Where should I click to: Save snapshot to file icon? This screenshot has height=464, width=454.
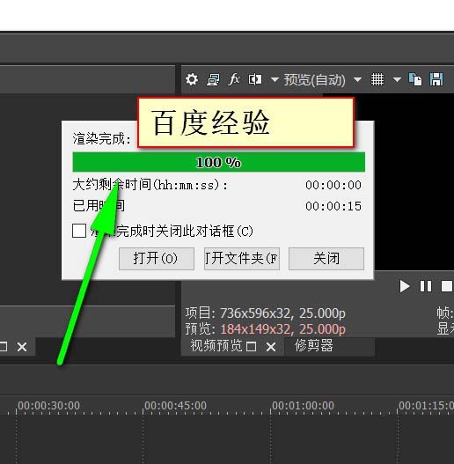click(436, 79)
